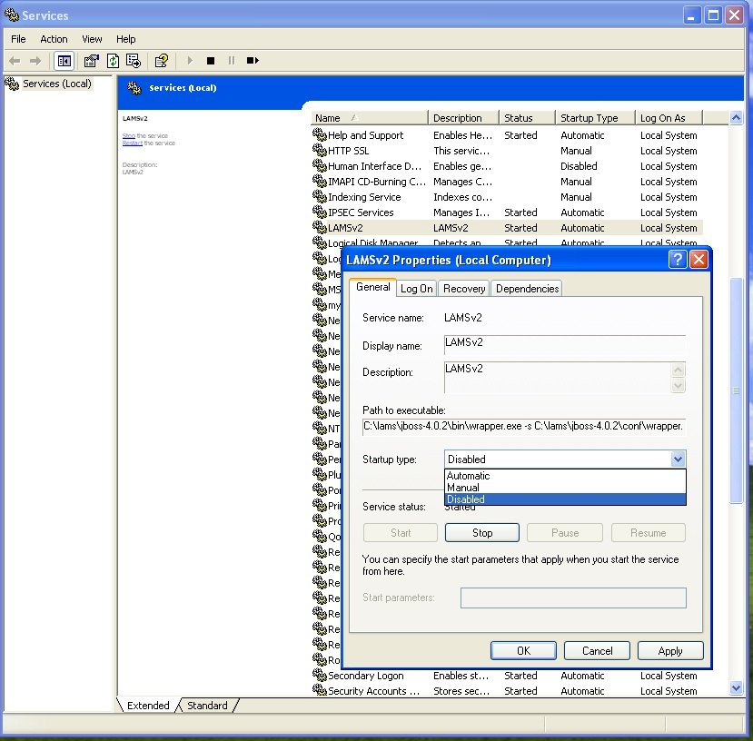
Task: Click the Export List toolbar icon
Action: click(134, 61)
